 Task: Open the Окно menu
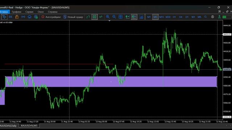click(41, 12)
